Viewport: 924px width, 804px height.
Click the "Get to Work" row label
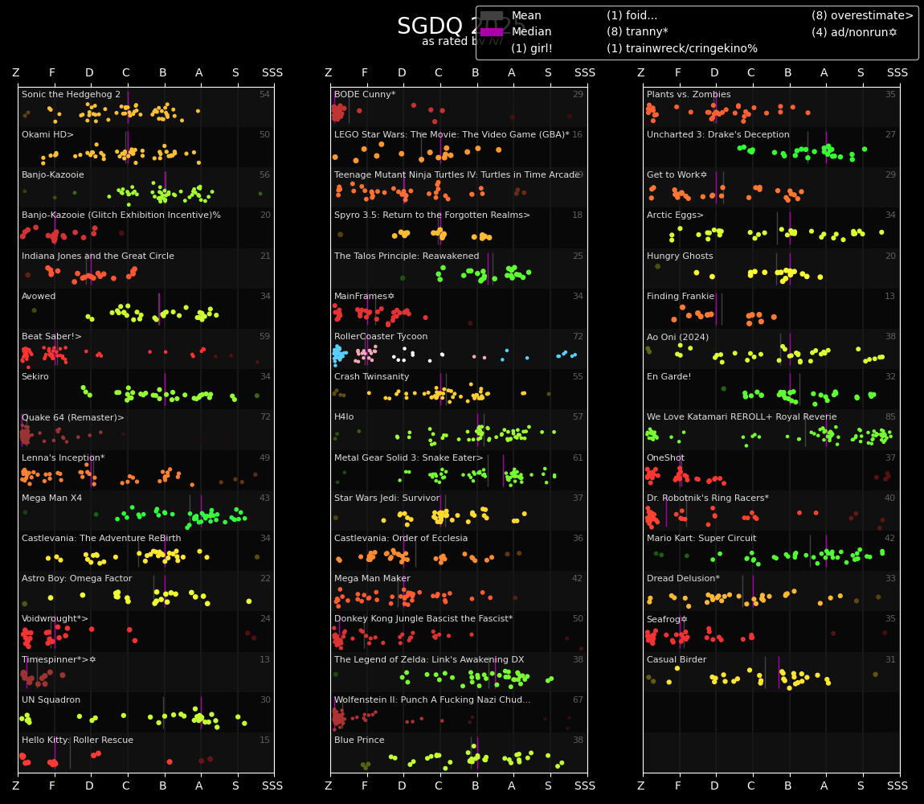tap(677, 175)
